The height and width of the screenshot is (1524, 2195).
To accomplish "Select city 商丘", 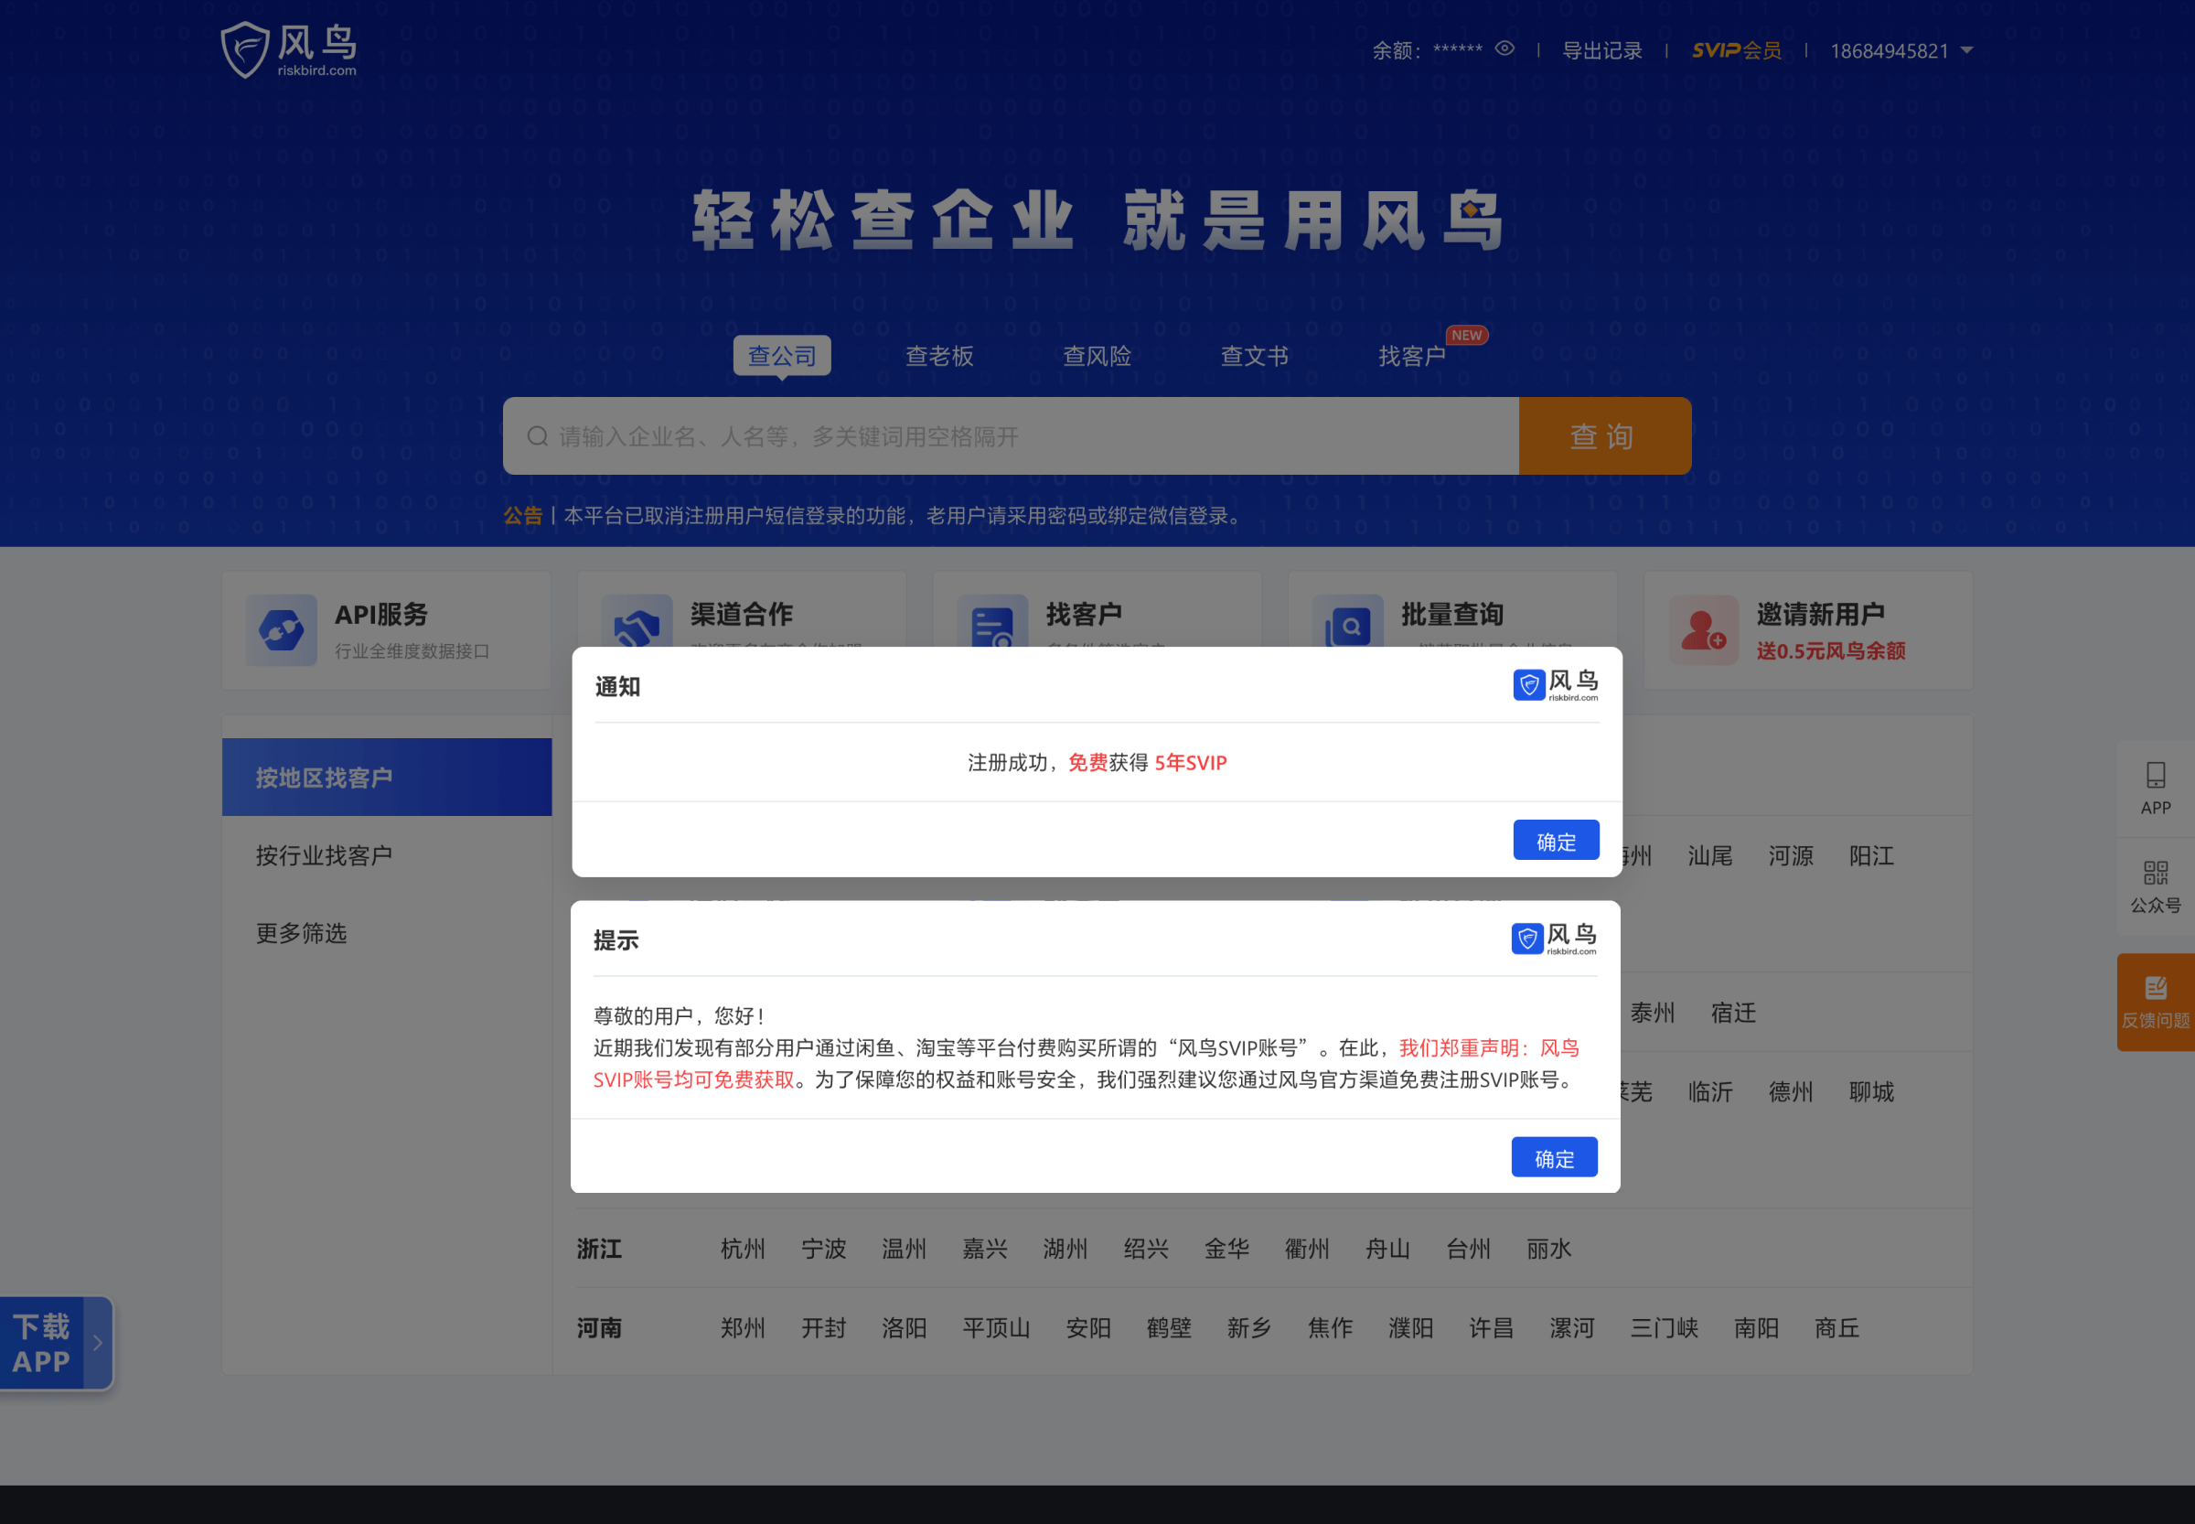I will [x=1837, y=1327].
